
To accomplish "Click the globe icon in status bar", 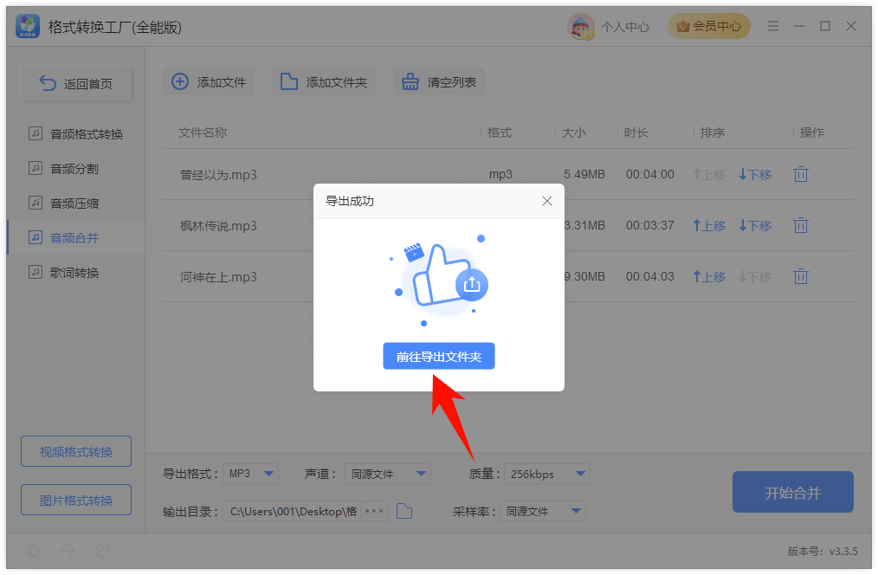I will tap(33, 551).
